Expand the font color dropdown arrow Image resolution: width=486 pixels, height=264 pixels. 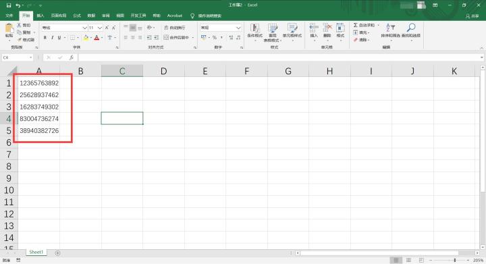pos(102,38)
